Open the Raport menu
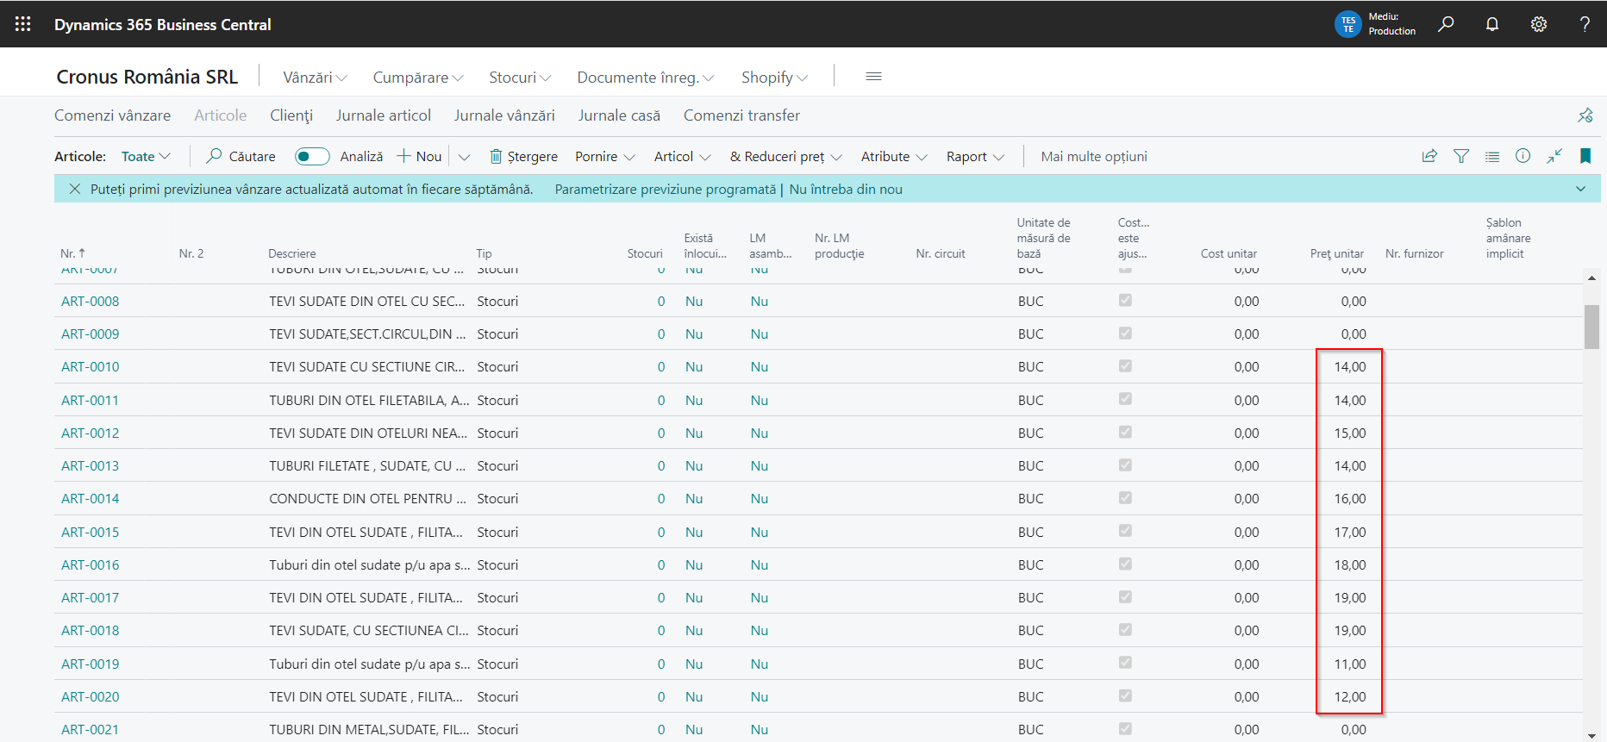 click(975, 156)
